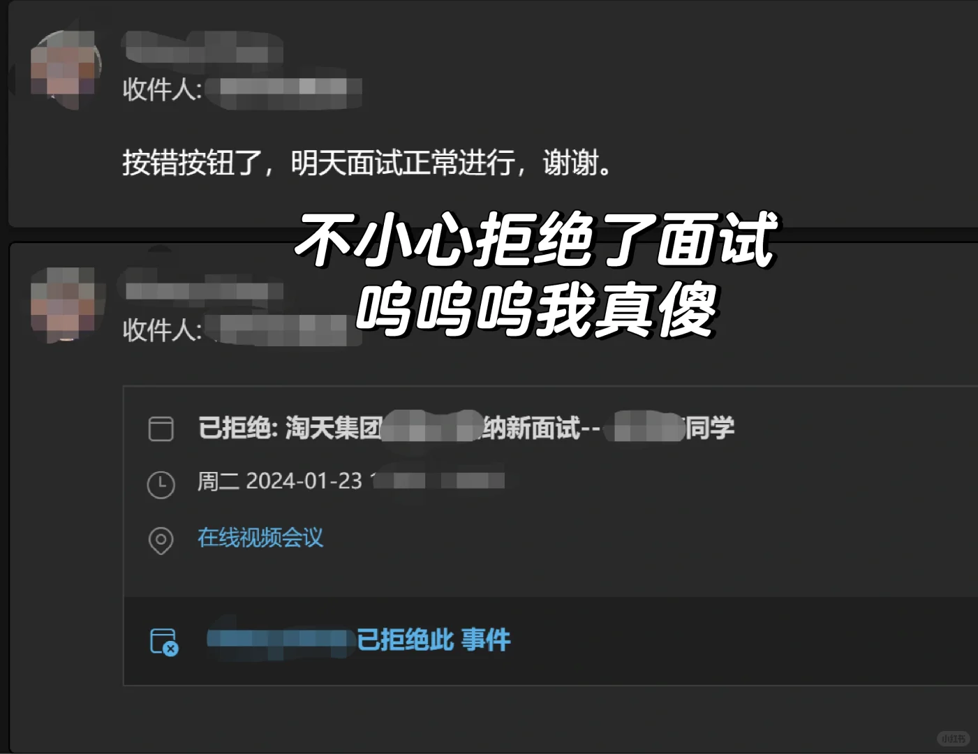Viewport: 978px width, 754px height.
Task: Open the 在线视频会议 link
Action: (x=260, y=538)
